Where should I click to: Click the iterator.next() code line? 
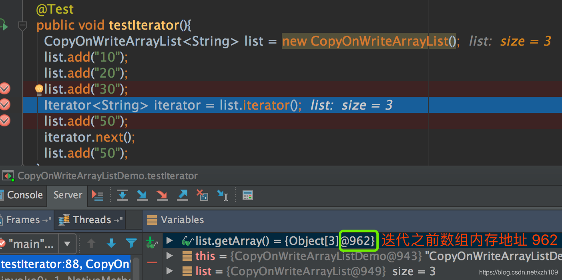pos(90,137)
